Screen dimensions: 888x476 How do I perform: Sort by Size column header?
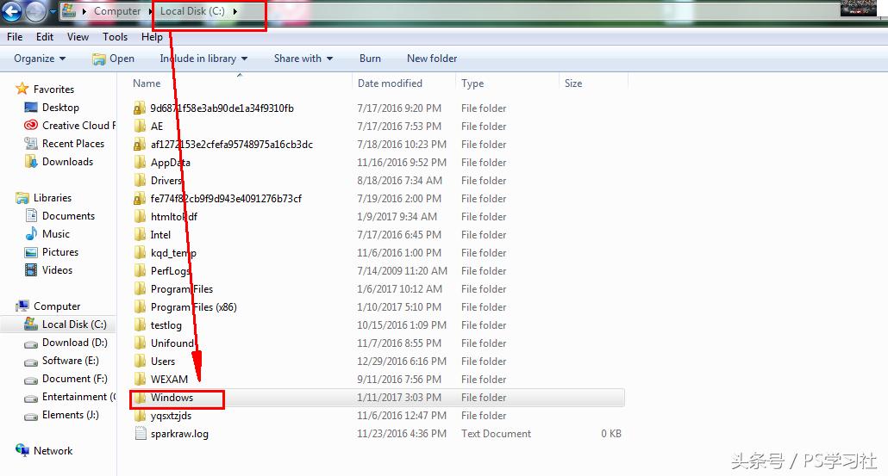(x=573, y=83)
